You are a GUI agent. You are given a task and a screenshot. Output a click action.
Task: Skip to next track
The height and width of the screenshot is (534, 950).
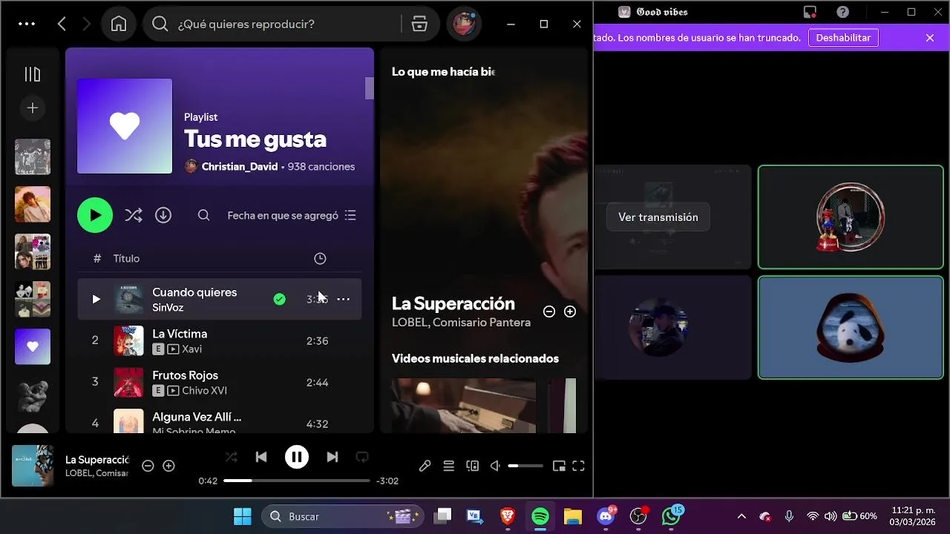point(332,457)
